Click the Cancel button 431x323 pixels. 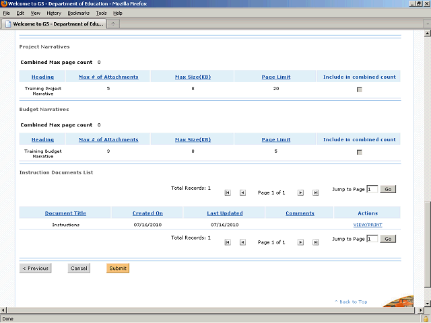tap(79, 268)
